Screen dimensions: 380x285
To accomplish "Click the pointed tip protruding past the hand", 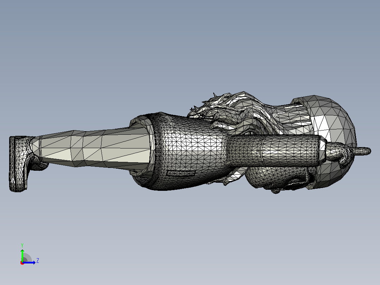I will [x=362, y=151].
